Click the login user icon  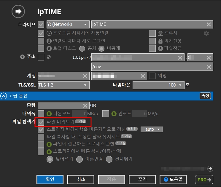coord(49,41)
